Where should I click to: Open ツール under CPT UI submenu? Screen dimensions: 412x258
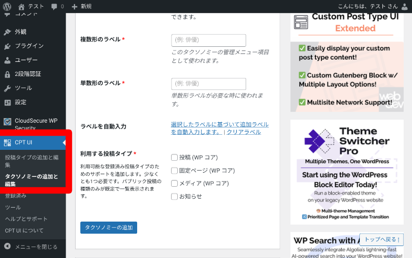click(x=13, y=208)
